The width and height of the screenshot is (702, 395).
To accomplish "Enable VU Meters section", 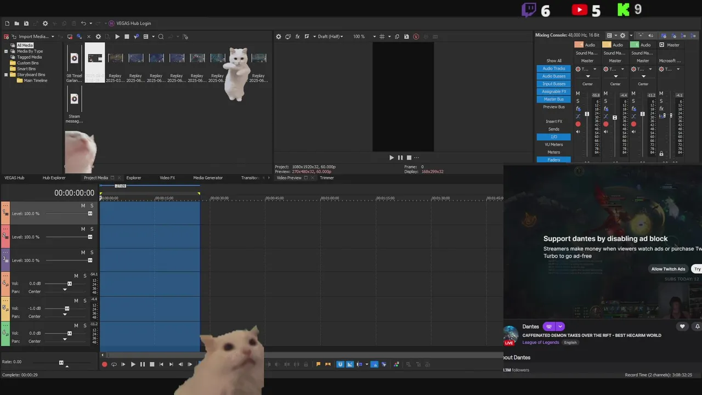I will click(553, 144).
